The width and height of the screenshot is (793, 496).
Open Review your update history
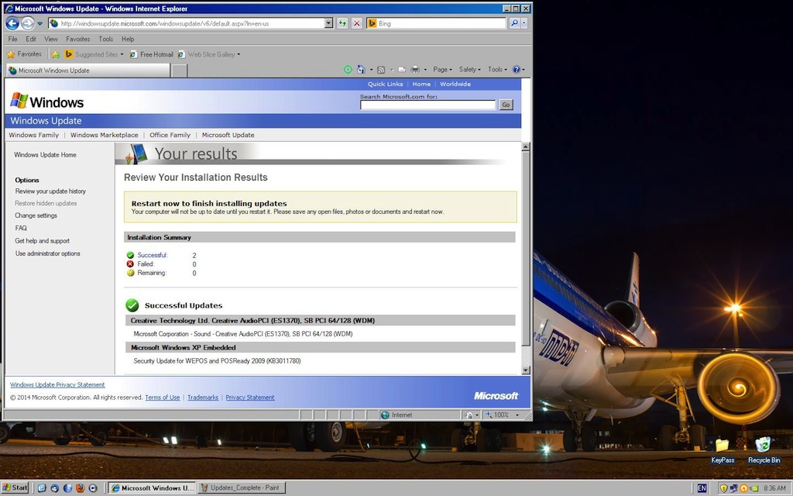(50, 191)
